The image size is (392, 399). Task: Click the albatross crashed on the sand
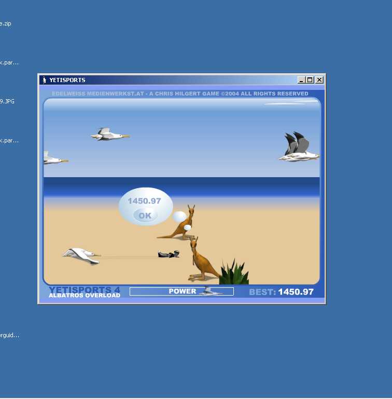(x=81, y=256)
